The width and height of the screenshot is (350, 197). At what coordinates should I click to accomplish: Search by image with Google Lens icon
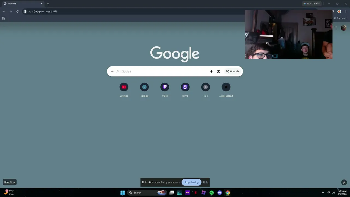(218, 71)
